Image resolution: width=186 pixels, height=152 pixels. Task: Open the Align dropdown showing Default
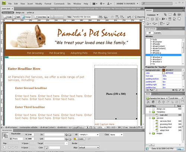coord(89,148)
